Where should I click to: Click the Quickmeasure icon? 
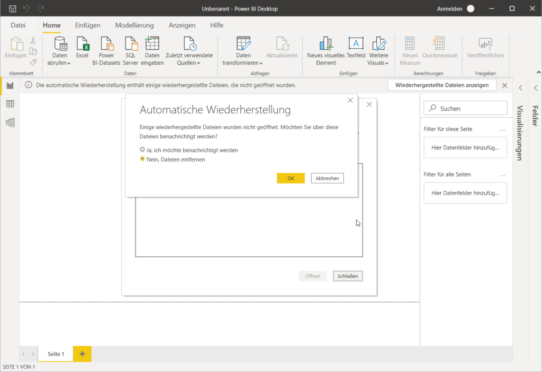439,43
